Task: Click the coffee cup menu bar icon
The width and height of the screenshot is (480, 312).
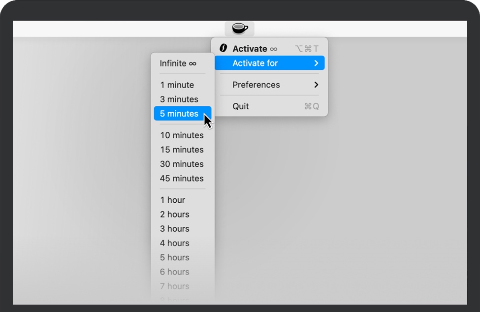Action: coord(240,29)
